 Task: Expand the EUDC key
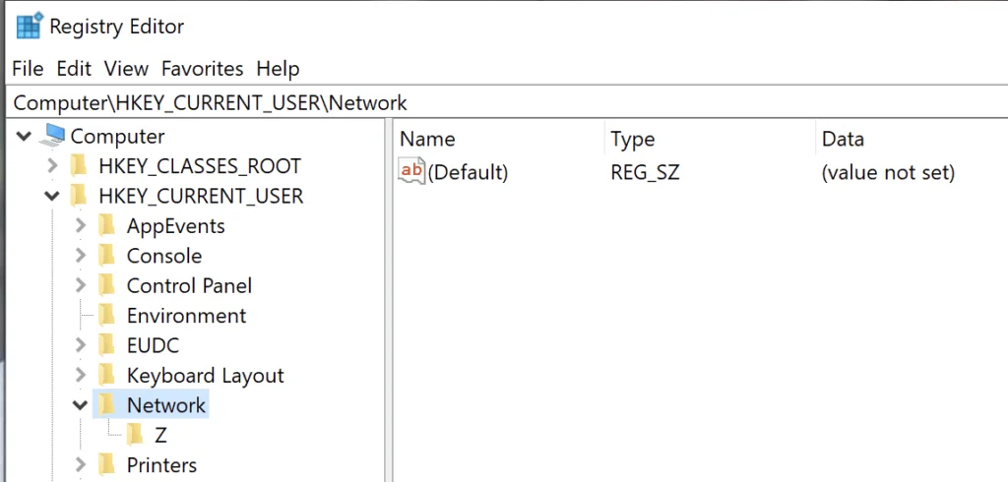tap(81, 345)
